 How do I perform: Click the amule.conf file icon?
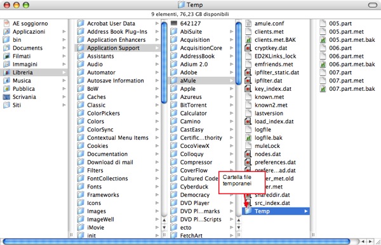(248, 23)
